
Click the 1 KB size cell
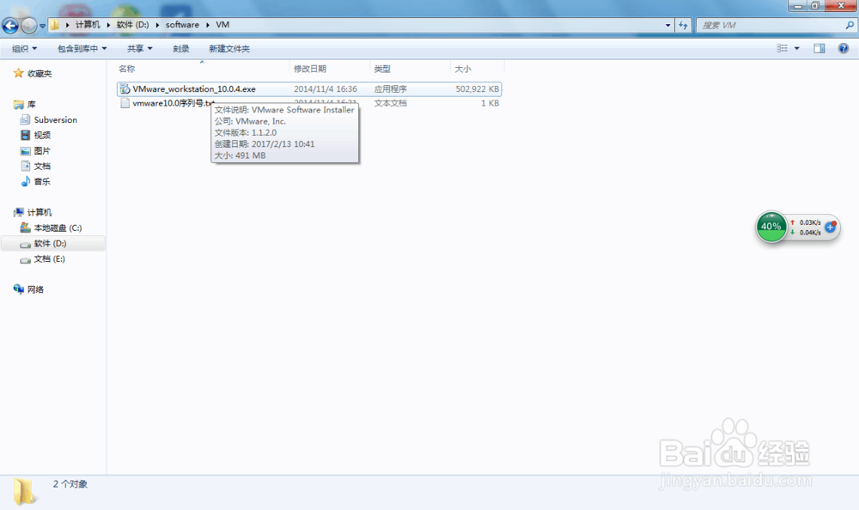click(490, 103)
